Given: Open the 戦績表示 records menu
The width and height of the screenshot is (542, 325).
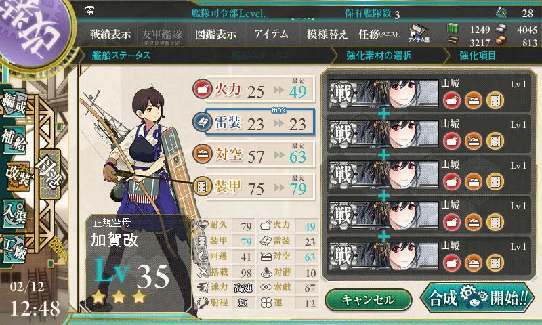Looking at the screenshot, I should 110,34.
